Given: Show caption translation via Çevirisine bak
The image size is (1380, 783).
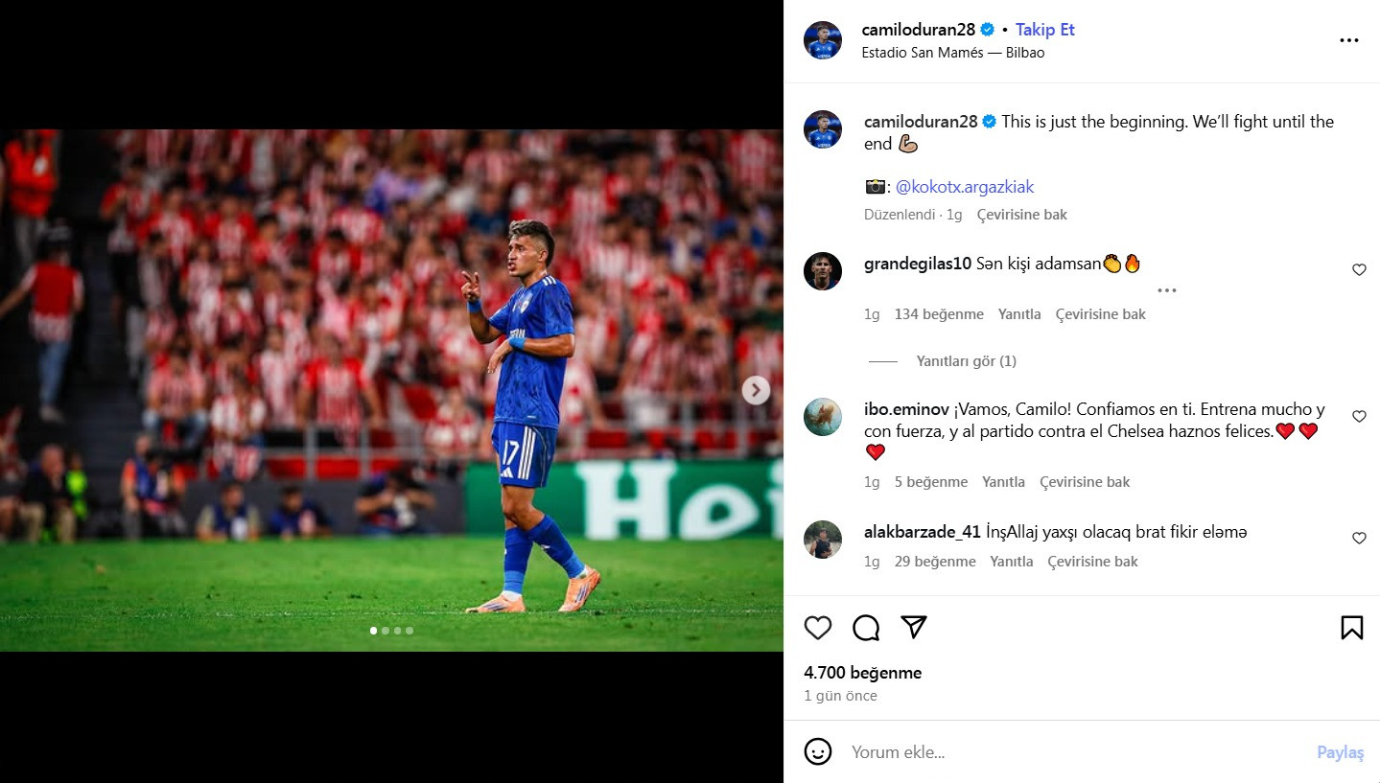Looking at the screenshot, I should 1021,215.
